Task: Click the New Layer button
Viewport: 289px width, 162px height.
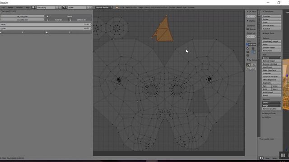Action: [x=251, y=69]
